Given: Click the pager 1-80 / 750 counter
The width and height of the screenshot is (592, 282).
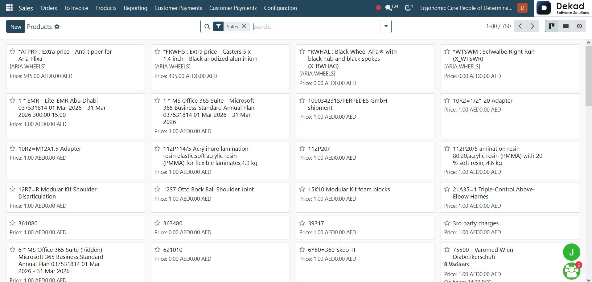Looking at the screenshot, I should tap(498, 26).
